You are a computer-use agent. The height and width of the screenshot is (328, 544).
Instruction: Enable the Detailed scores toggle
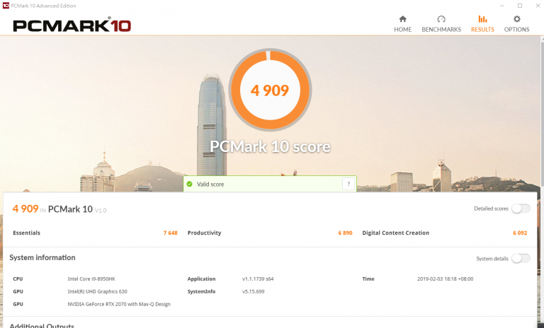pyautogui.click(x=521, y=209)
